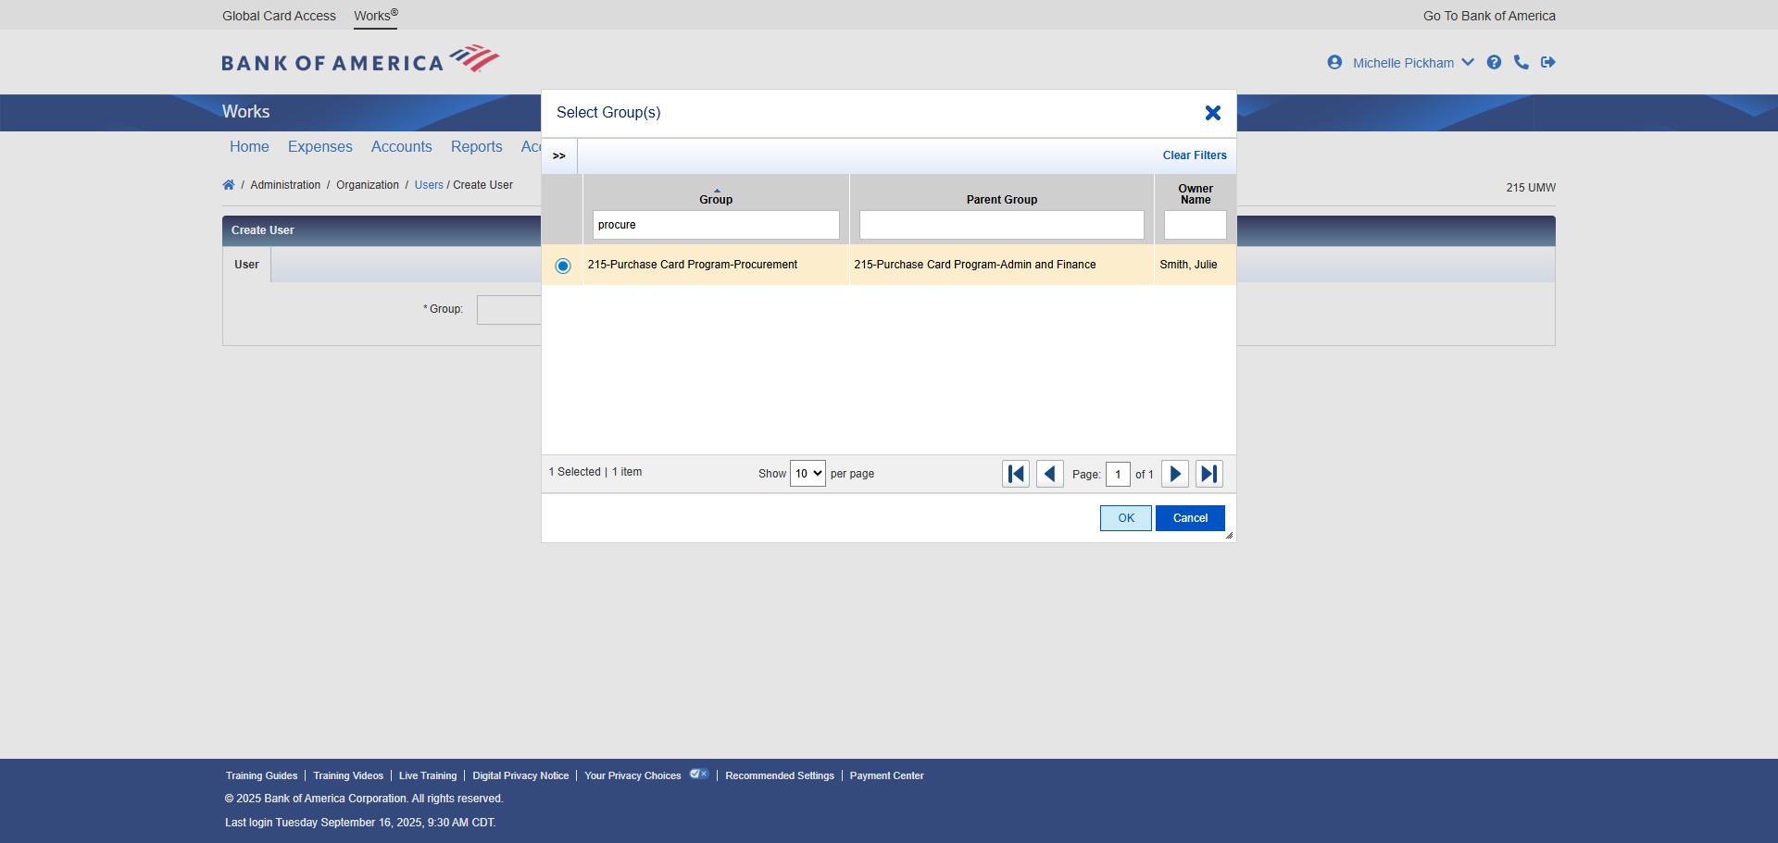The image size is (1778, 843).
Task: Open the Expenses menu
Action: [319, 146]
